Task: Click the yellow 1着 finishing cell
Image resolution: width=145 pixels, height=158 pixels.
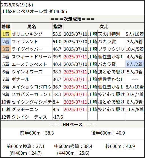Action: coord(6,34)
